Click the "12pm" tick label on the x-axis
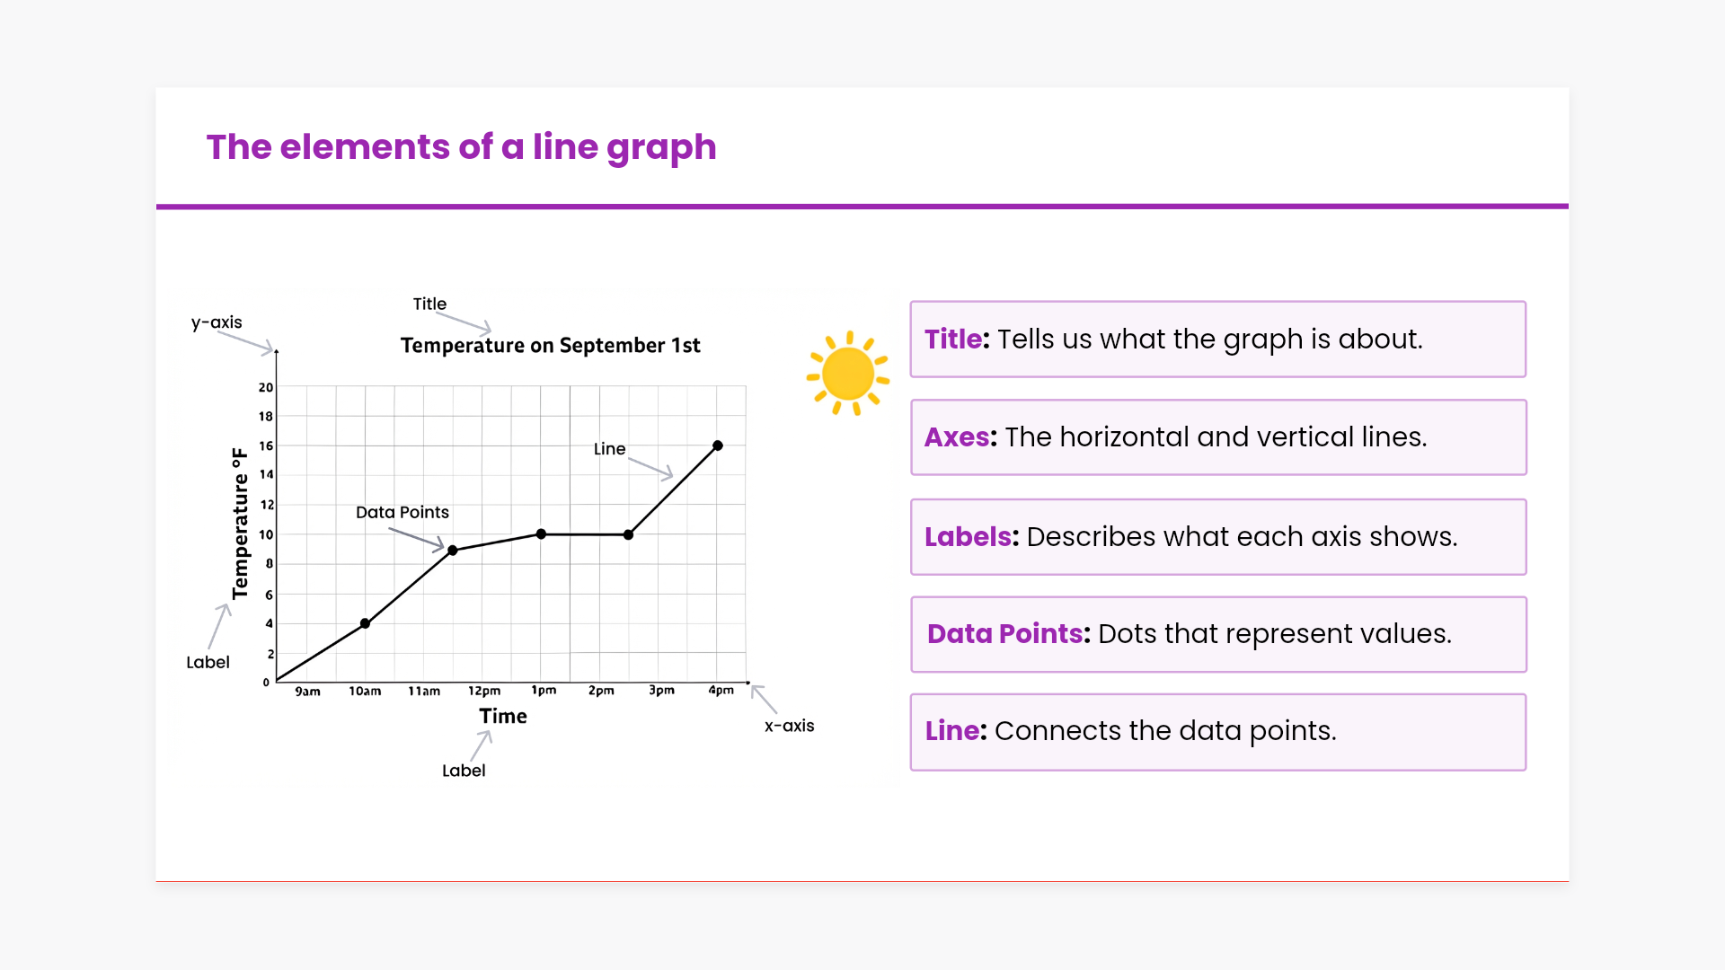 pos(484,691)
